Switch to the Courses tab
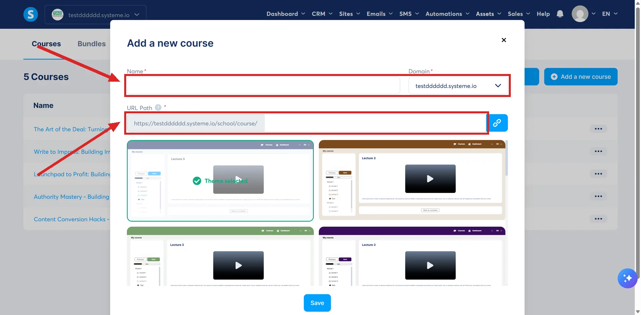The image size is (641, 315). (x=46, y=44)
